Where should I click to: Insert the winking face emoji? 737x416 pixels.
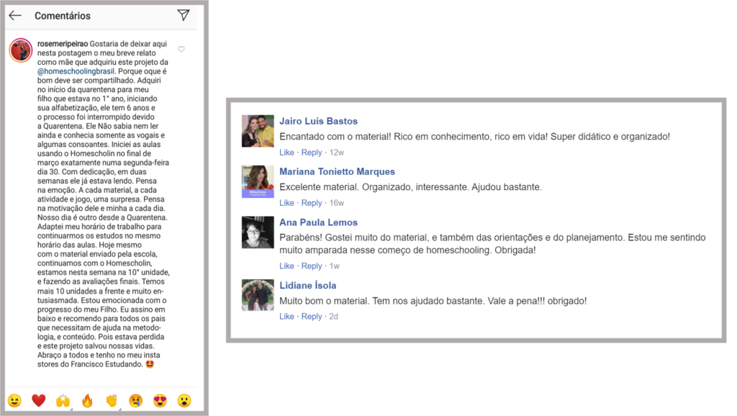[14, 400]
